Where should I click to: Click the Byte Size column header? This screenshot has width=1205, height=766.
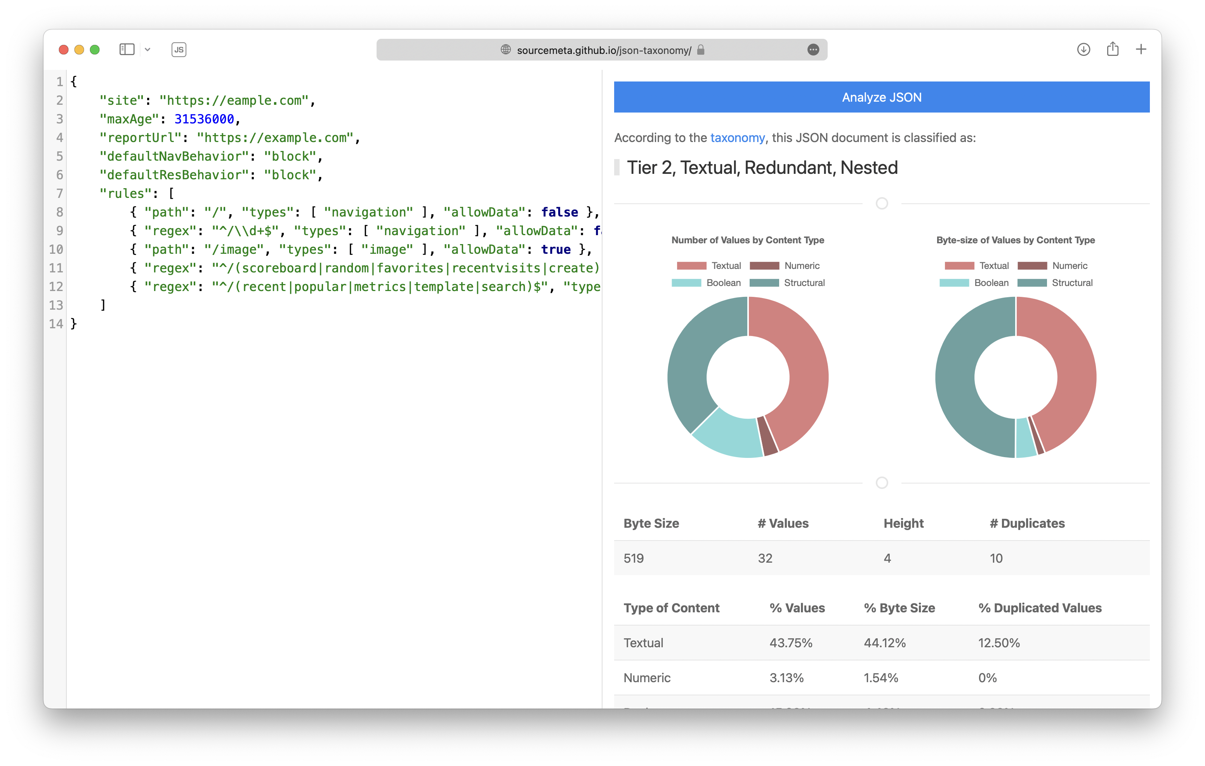click(651, 523)
